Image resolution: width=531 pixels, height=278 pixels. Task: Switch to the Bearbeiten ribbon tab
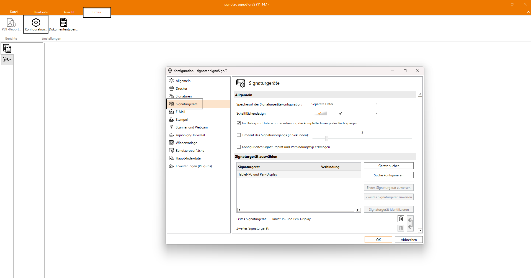(x=42, y=12)
